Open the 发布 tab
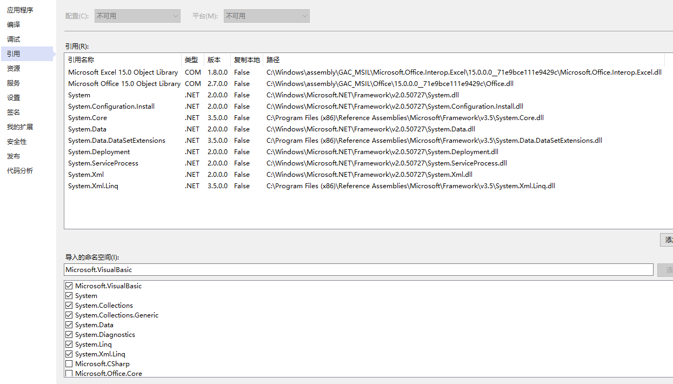This screenshot has height=384, width=673. (x=14, y=156)
